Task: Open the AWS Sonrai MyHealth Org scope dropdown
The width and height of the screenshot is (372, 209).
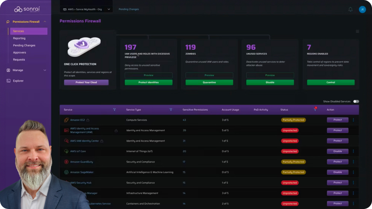Action: click(86, 9)
